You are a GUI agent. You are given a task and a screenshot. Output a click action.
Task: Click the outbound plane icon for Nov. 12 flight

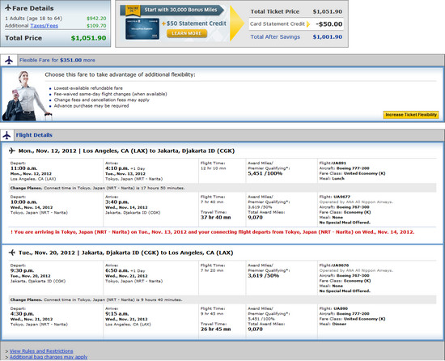12,151
